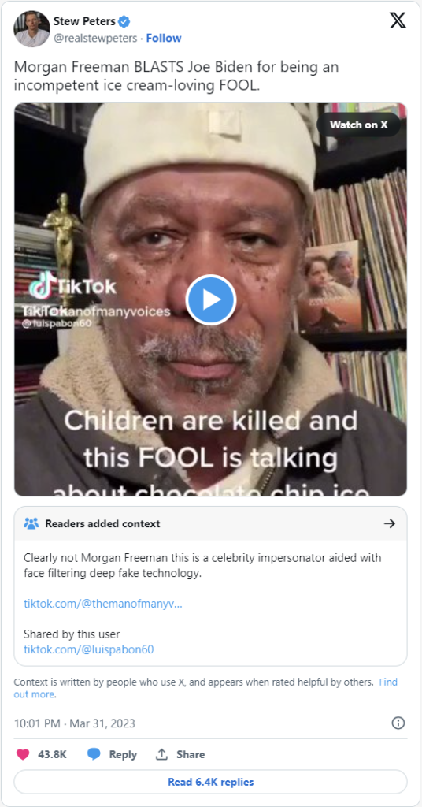Viewport: 422px width, 807px height.
Task: Click the Share label
Action: pyautogui.click(x=191, y=754)
